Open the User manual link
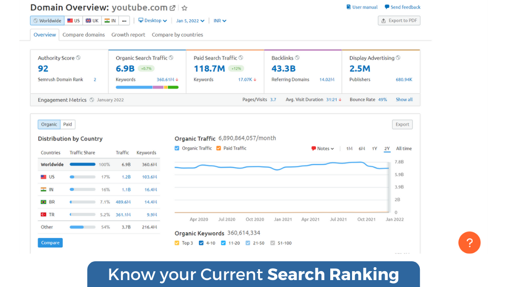 (x=362, y=7)
